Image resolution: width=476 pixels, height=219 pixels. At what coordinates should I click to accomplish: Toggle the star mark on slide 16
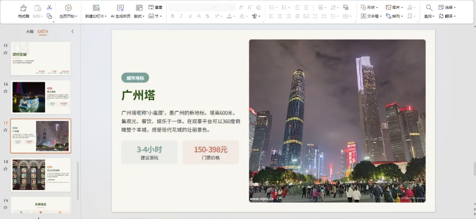[x=5, y=91]
